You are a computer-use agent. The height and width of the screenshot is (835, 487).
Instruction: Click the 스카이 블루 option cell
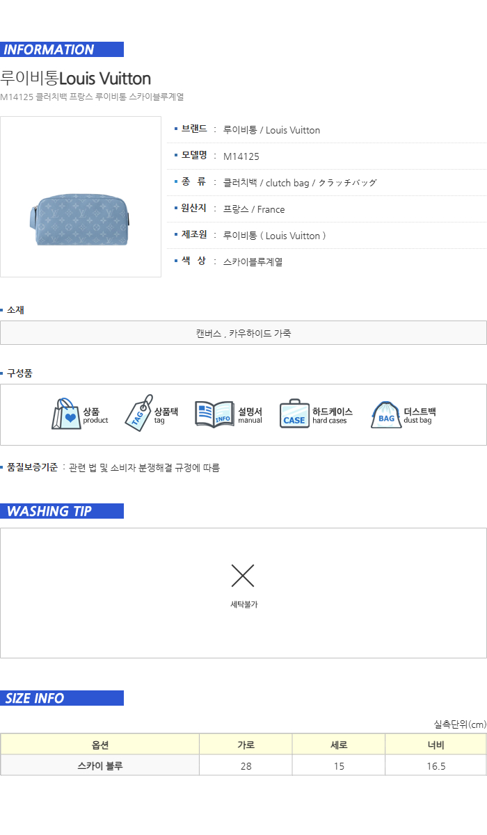tap(100, 765)
